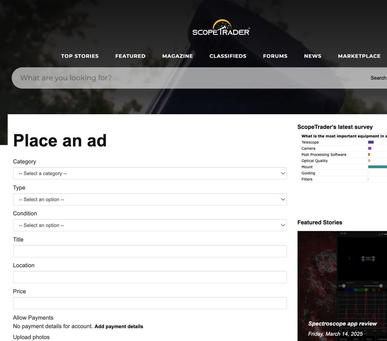Click the 'Add payment details' link

(x=119, y=327)
